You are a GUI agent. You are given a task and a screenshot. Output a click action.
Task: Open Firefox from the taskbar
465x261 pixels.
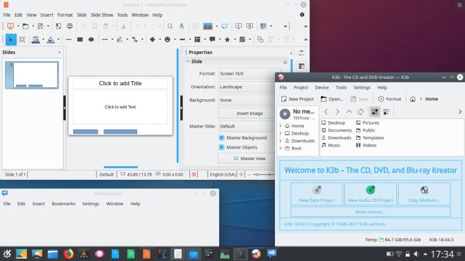click(x=69, y=253)
